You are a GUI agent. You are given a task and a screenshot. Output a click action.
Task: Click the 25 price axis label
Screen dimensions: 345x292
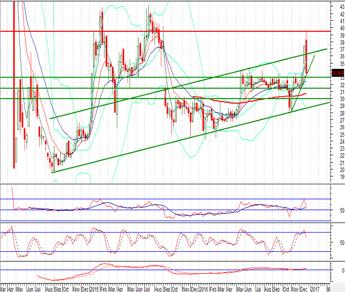342,135
